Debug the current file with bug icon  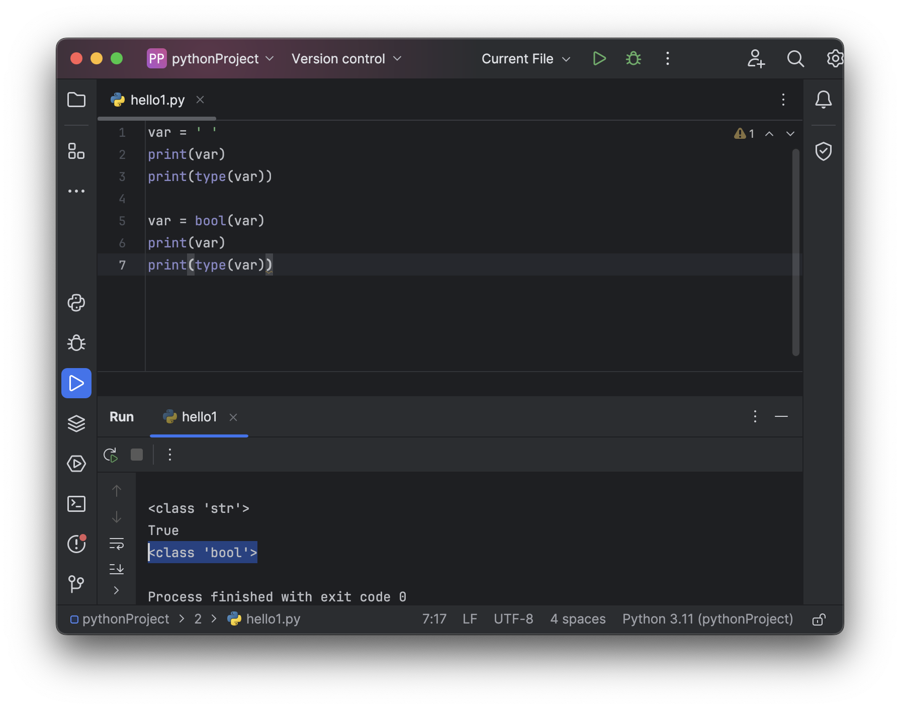pyautogui.click(x=634, y=59)
